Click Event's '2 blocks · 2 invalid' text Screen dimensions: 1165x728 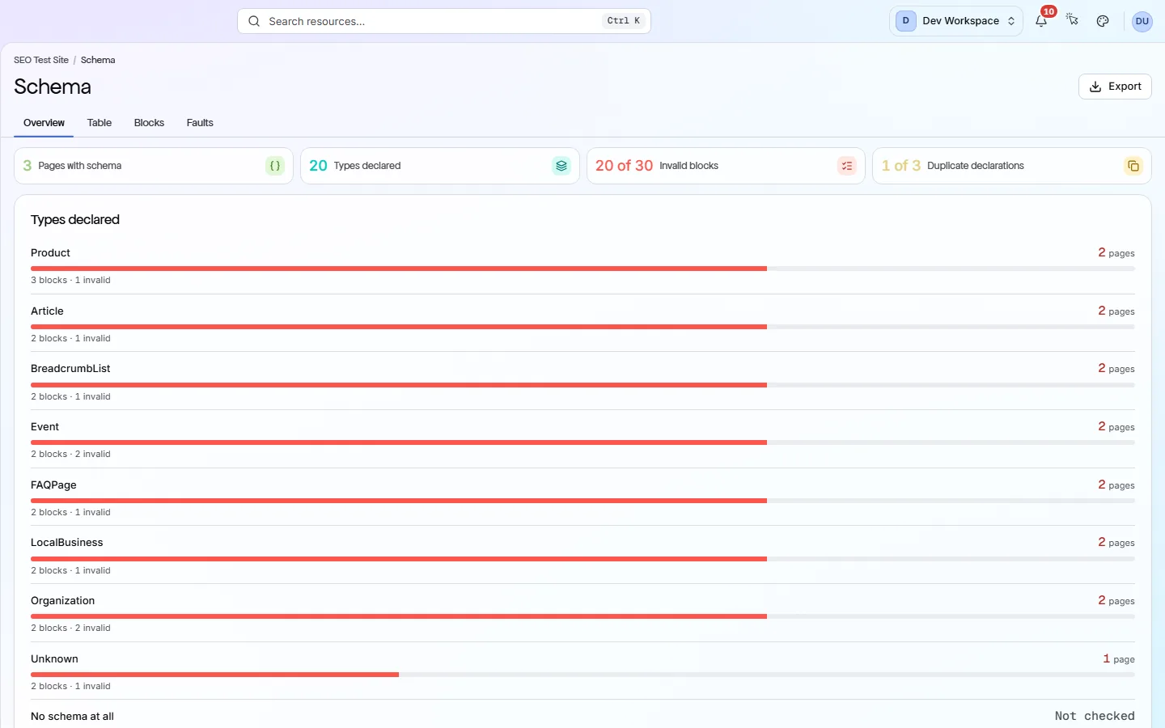point(70,455)
